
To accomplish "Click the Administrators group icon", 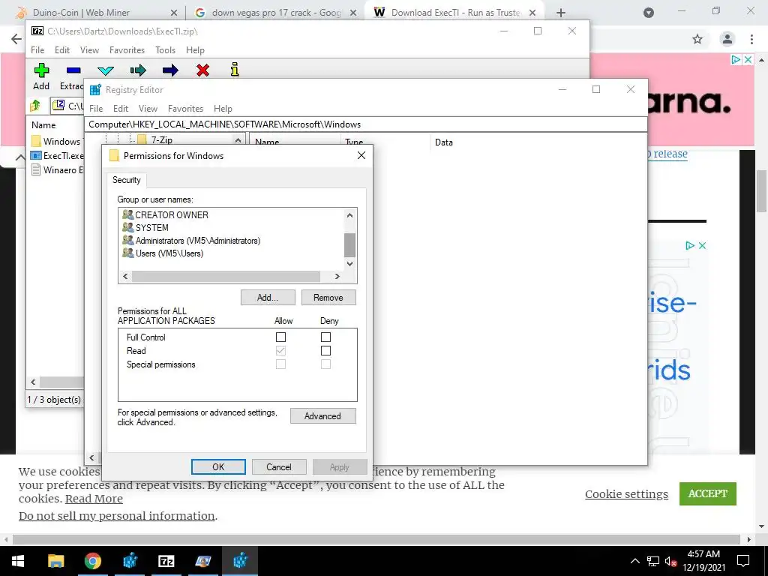I will 127,240.
